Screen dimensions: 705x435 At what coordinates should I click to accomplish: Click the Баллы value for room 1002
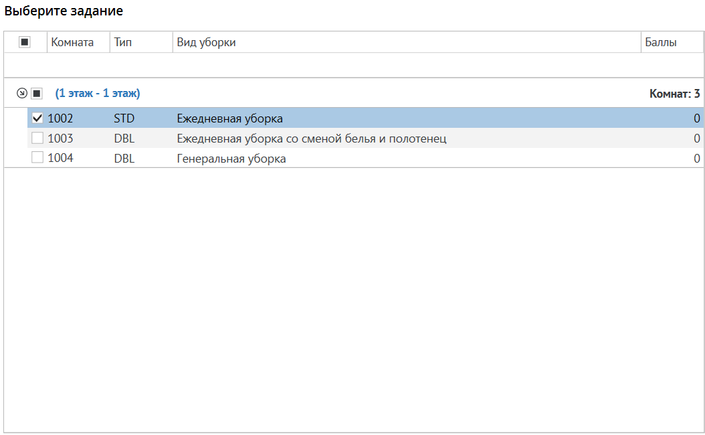tap(696, 118)
